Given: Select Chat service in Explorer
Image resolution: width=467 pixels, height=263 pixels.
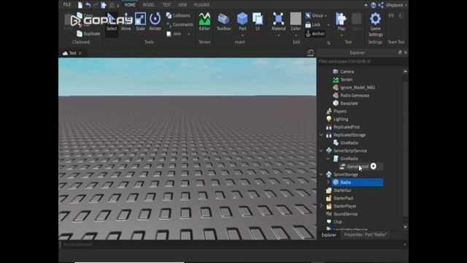Looking at the screenshot, I should 337,222.
